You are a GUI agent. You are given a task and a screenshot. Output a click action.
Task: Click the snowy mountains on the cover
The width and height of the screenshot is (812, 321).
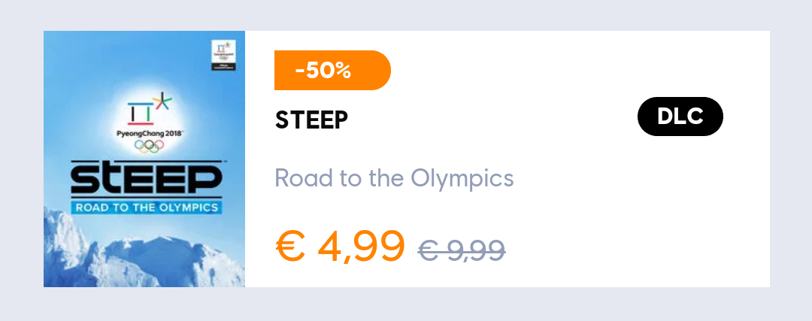144,253
